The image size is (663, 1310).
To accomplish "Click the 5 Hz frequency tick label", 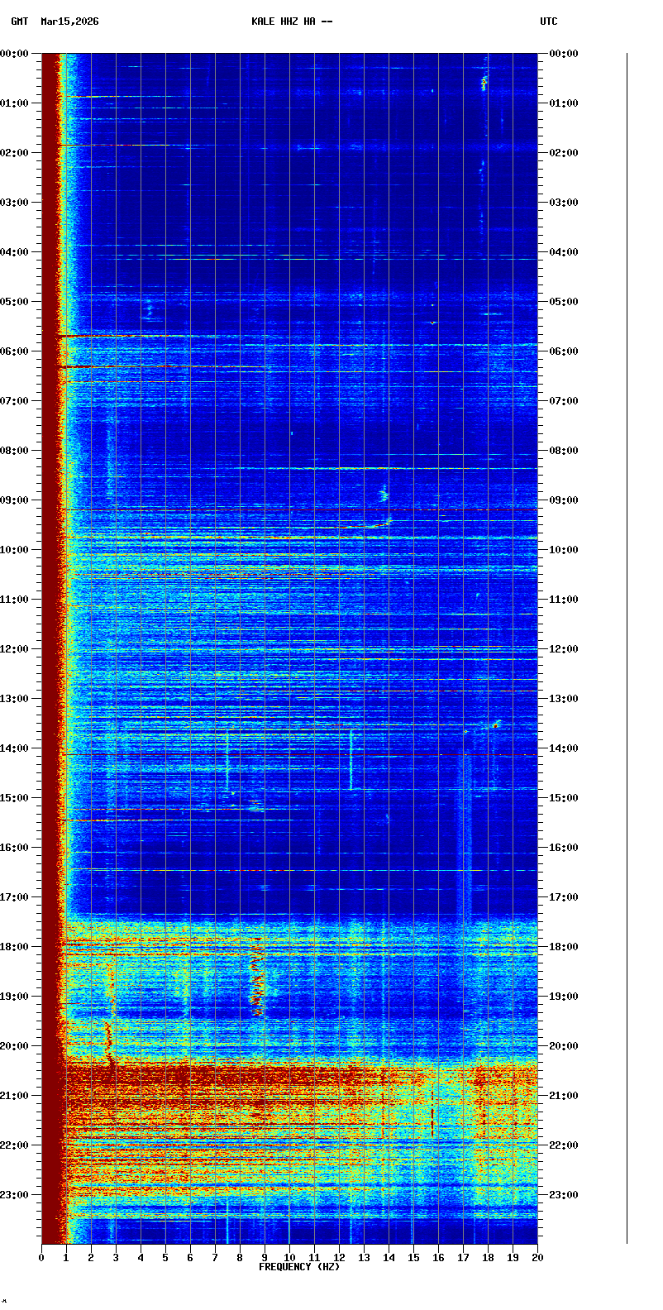I will pos(165,1258).
